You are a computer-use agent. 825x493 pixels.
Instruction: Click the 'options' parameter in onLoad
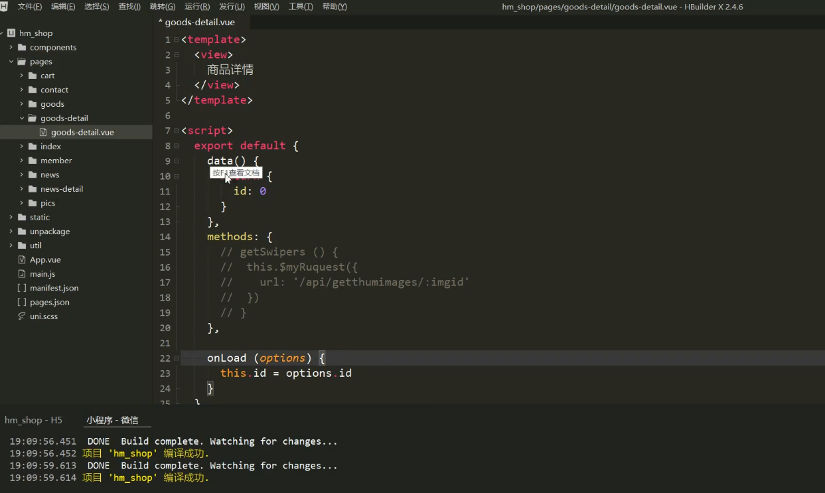click(x=283, y=358)
